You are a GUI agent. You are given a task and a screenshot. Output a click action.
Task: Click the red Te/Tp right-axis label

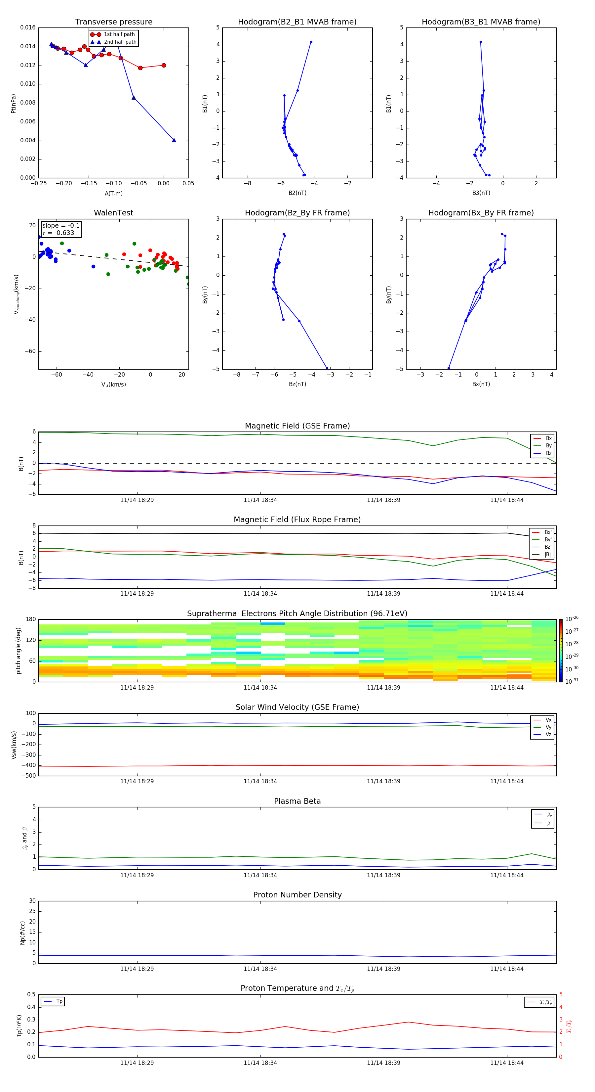click(569, 1026)
